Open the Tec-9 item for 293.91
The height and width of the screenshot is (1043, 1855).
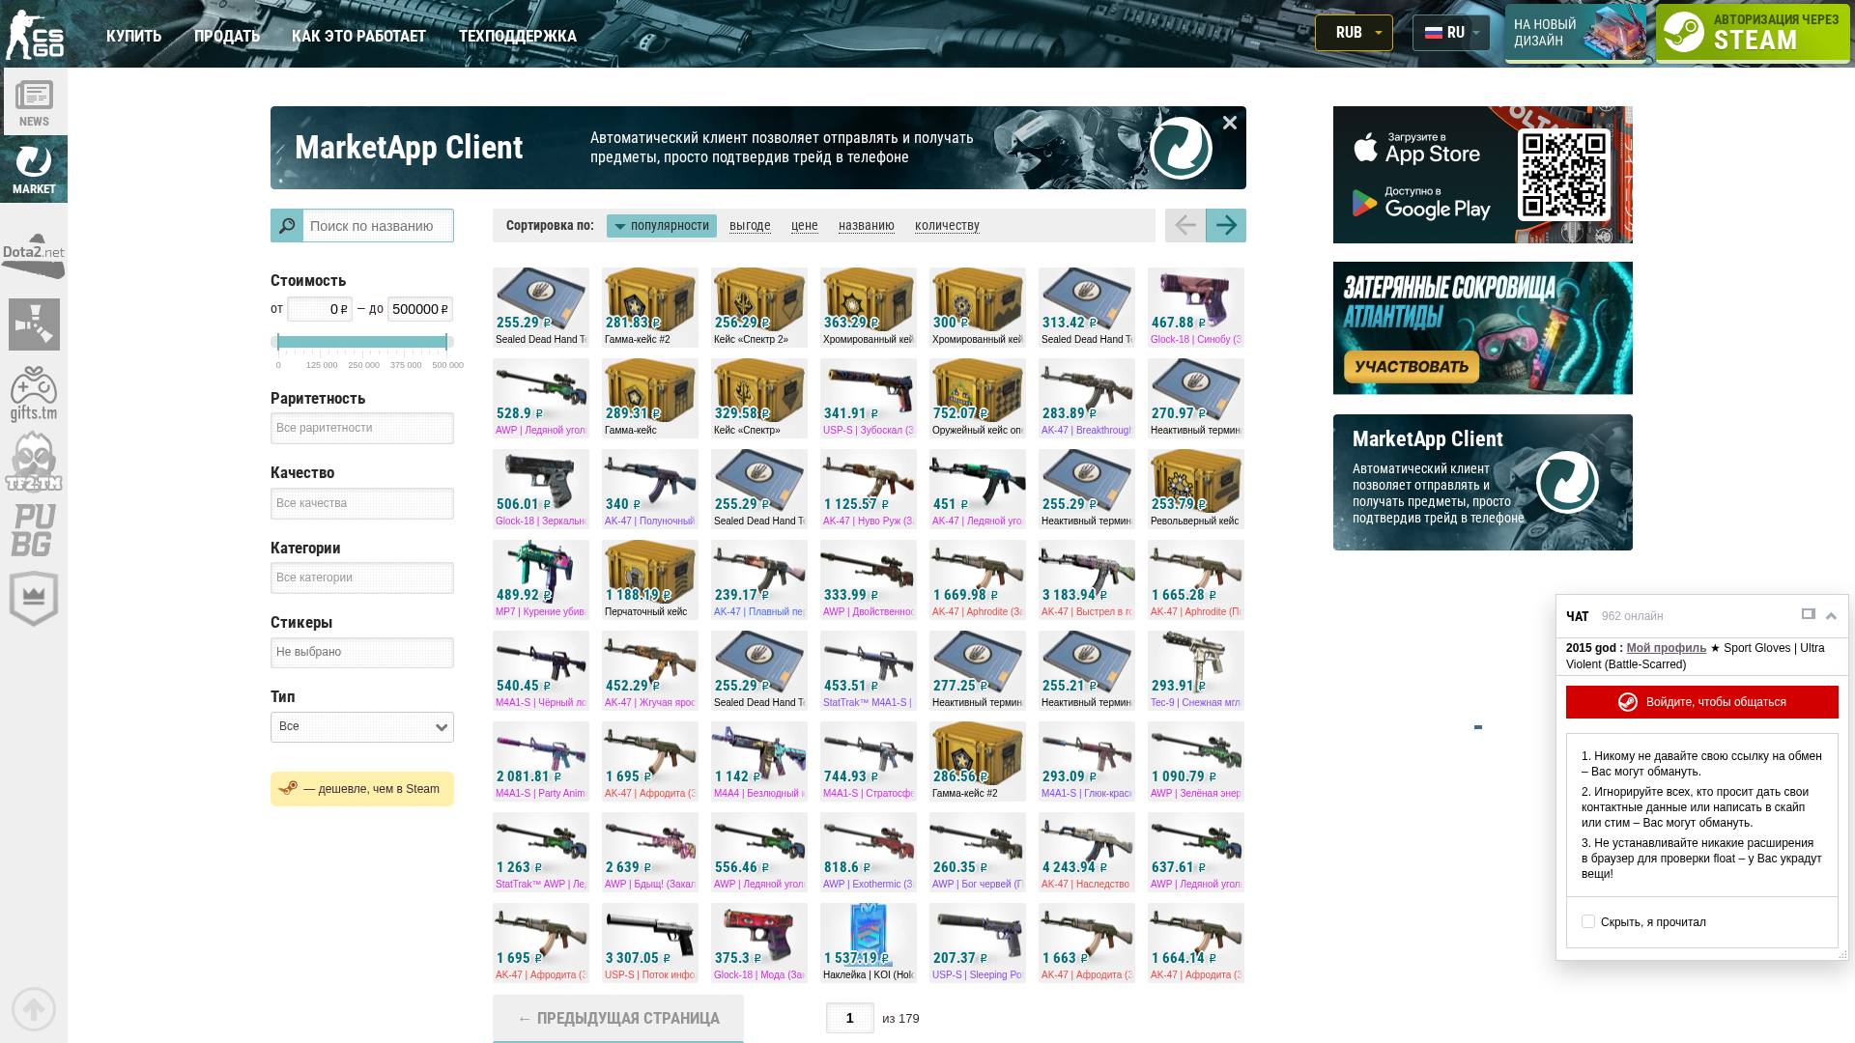(x=1196, y=670)
